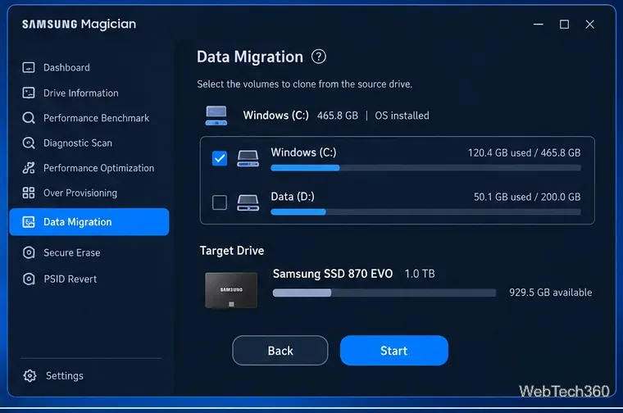Select the Data Migration menu item
Screen dimensions: 623x413
pos(89,222)
